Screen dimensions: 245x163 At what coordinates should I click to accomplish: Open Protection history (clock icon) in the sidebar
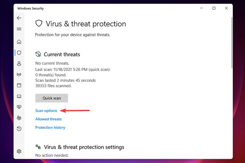pos(19,129)
